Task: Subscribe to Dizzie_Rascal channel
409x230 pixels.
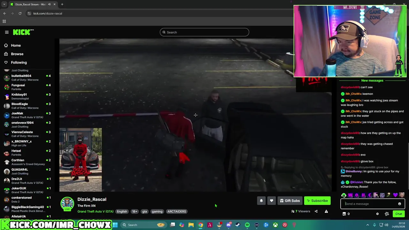Action: tap(317, 201)
